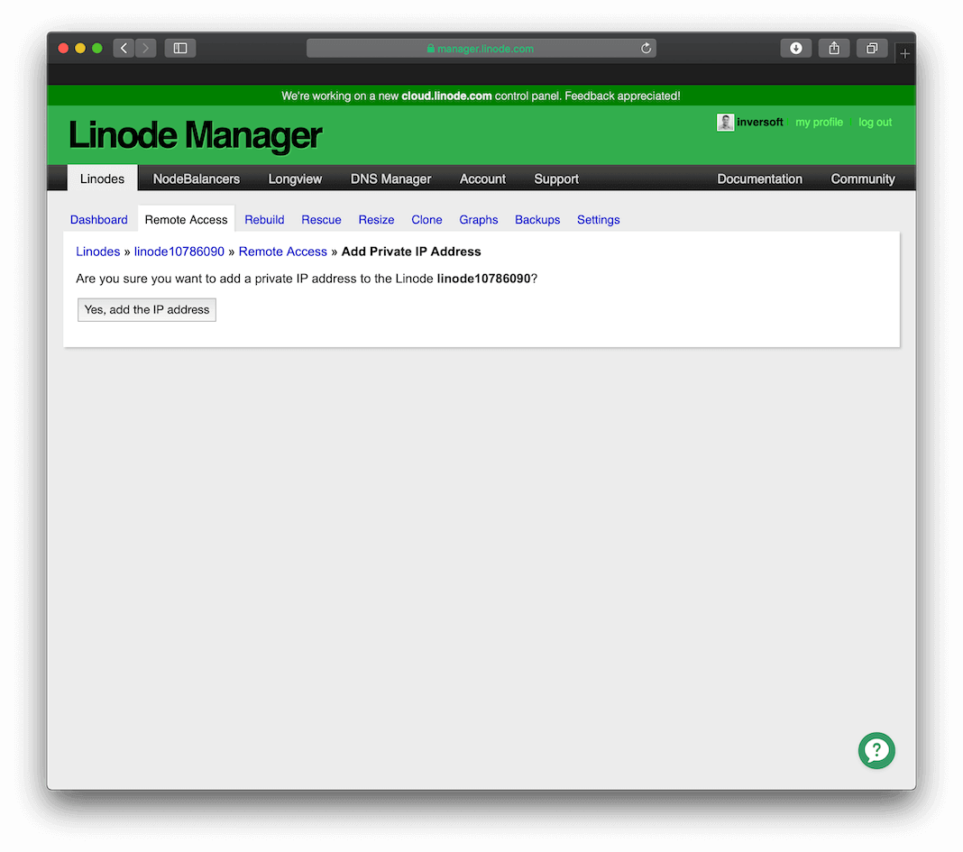
Task: Click the inversoft user avatar
Action: click(x=725, y=123)
